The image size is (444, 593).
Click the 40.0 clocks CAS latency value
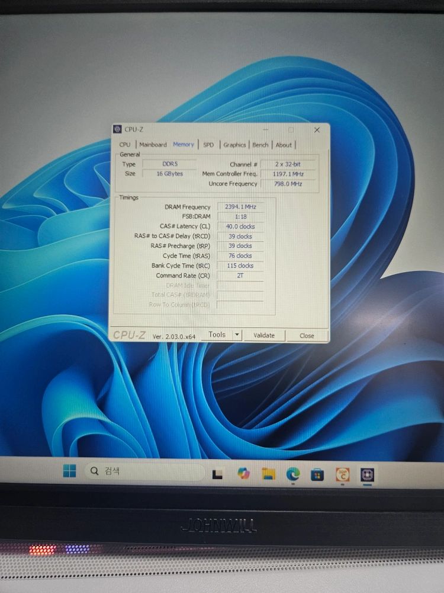[x=240, y=227]
